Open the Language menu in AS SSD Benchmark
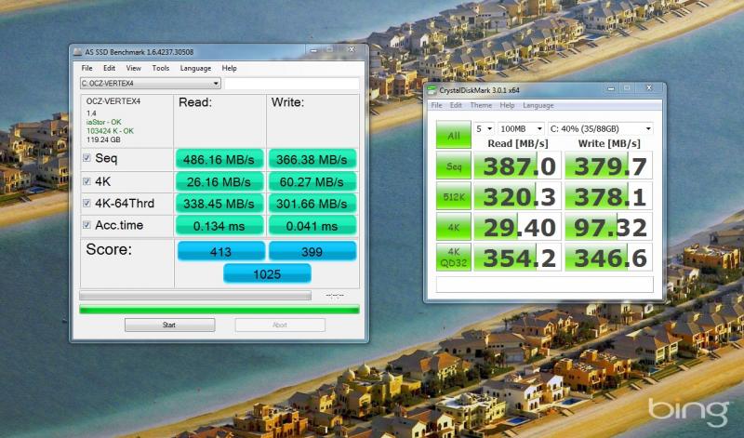Viewport: 744px width, 438px height. coord(195,68)
